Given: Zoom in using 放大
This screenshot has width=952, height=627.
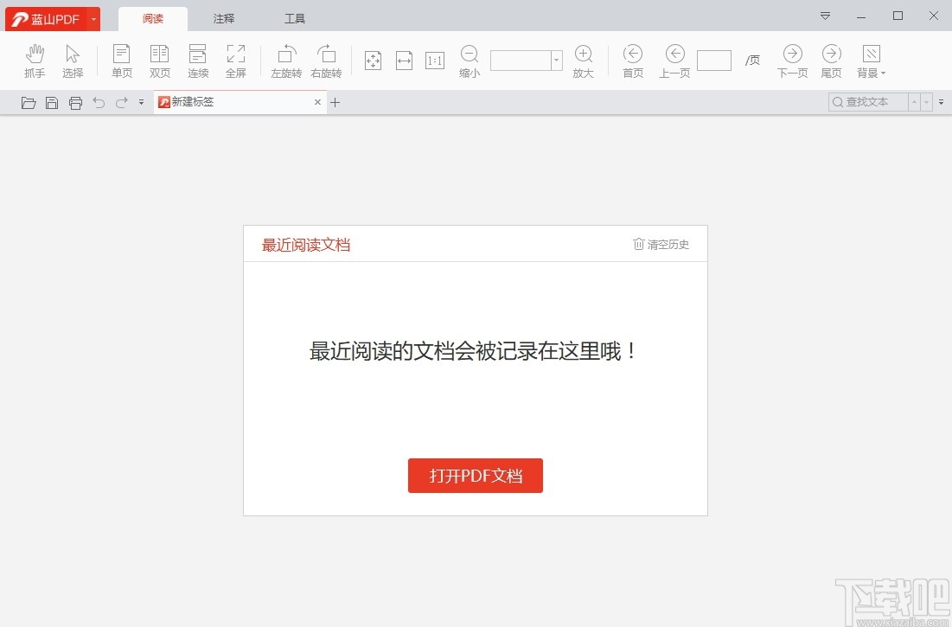Looking at the screenshot, I should (583, 59).
